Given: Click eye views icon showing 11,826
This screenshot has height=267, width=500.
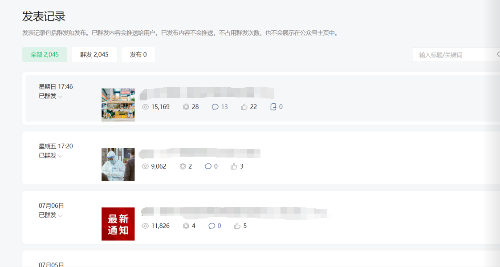Looking at the screenshot, I should click(x=146, y=226).
